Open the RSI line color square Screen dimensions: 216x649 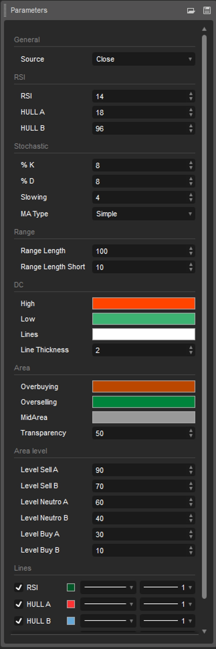coord(71,587)
